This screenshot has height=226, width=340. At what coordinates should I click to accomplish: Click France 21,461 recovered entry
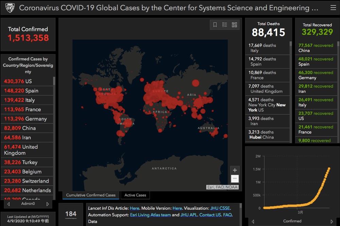coord(316,130)
